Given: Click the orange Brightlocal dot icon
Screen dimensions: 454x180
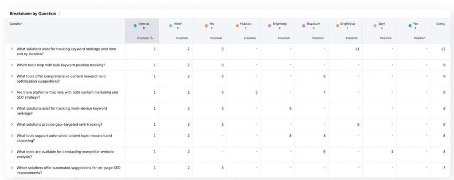Looking at the screenshot, I should click(x=337, y=26).
